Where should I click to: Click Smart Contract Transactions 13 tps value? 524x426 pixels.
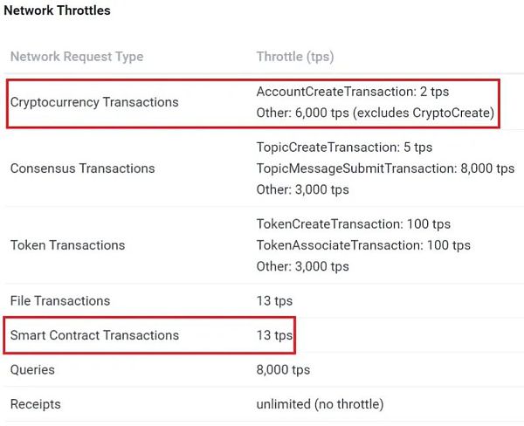point(275,335)
